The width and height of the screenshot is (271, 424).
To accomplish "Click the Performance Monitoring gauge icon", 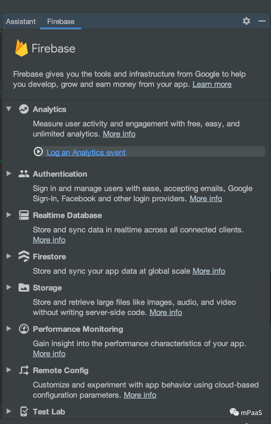I will [24, 329].
